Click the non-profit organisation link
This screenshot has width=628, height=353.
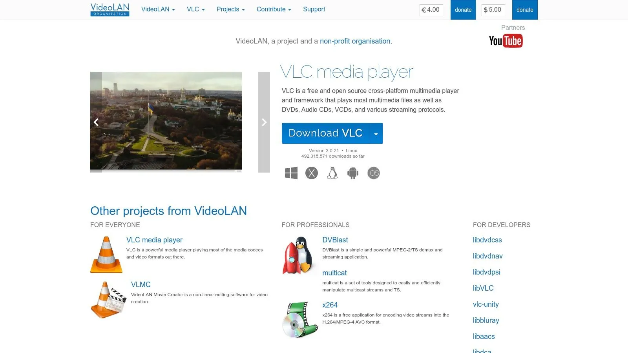click(355, 41)
